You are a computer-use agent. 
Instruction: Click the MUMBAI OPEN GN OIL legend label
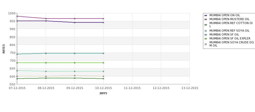(x=225, y=15)
